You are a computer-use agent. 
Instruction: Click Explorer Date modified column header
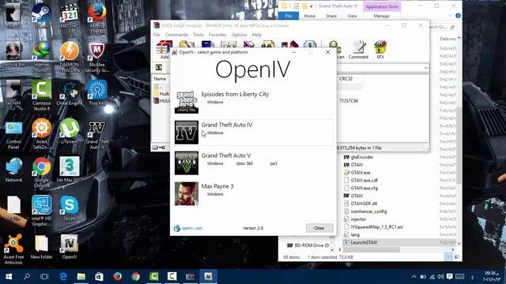[x=448, y=39]
